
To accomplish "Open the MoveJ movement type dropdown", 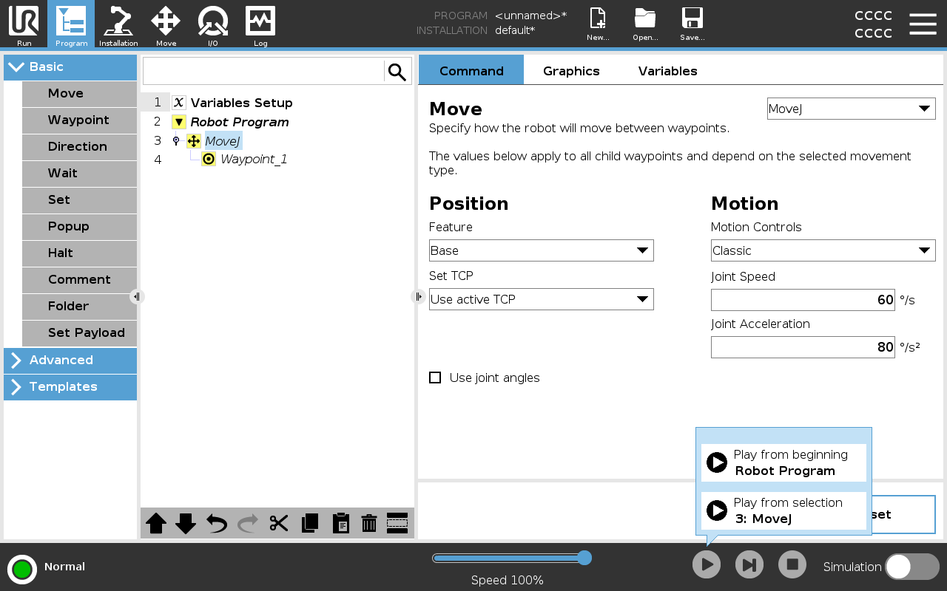I will click(851, 108).
